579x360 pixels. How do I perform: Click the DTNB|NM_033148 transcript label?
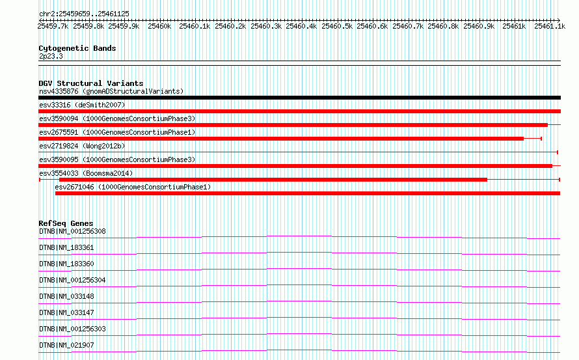click(66, 296)
